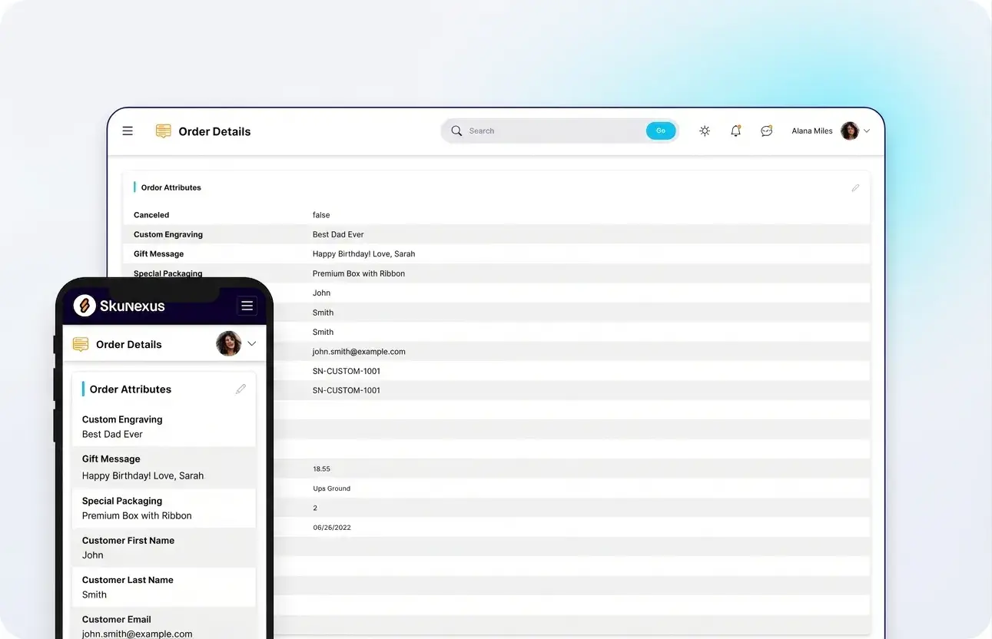Open the mobile hamburger menu

[x=247, y=306]
